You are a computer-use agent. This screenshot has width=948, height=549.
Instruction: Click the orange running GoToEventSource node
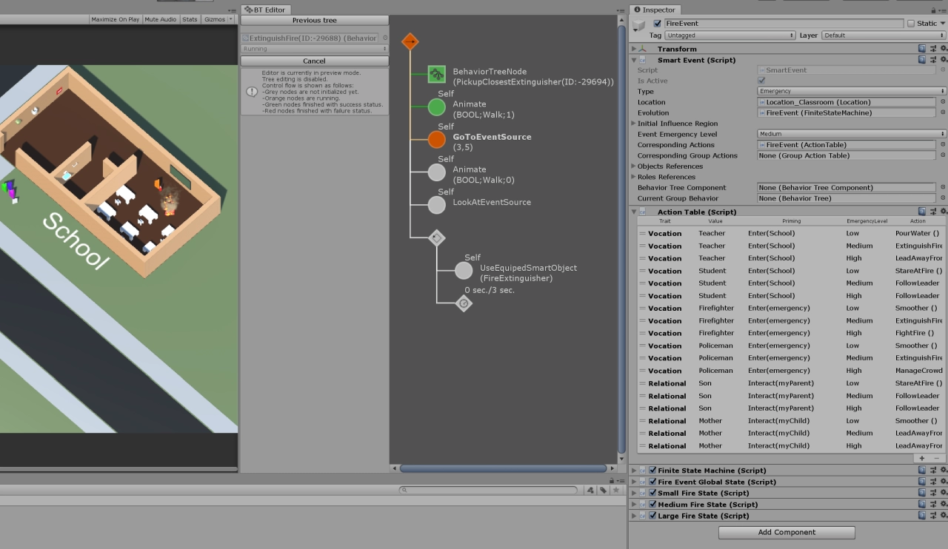click(436, 139)
